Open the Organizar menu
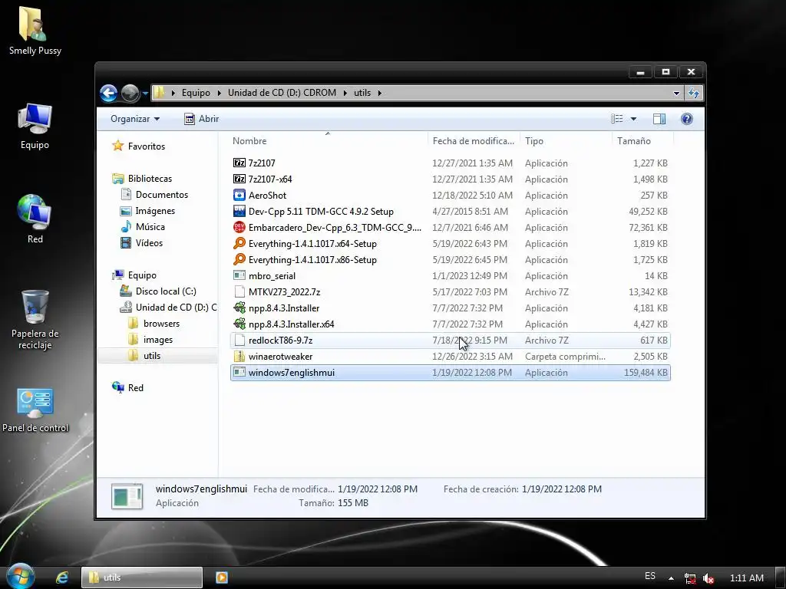Viewport: 786px width, 589px height. [x=135, y=119]
